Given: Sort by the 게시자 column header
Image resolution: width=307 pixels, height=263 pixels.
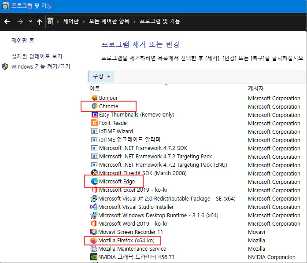Looking at the screenshot, I should [256, 88].
